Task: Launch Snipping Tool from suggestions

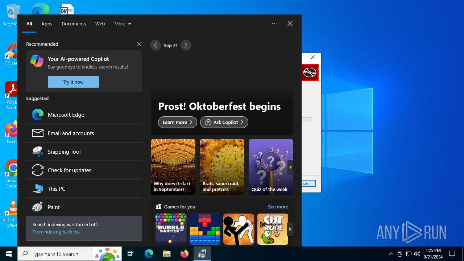Action: tap(84, 152)
